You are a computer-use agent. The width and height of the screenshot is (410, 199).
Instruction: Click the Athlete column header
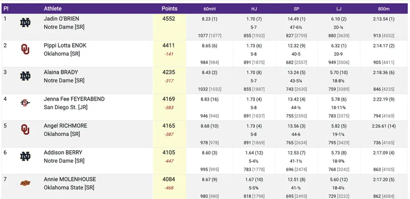point(52,9)
